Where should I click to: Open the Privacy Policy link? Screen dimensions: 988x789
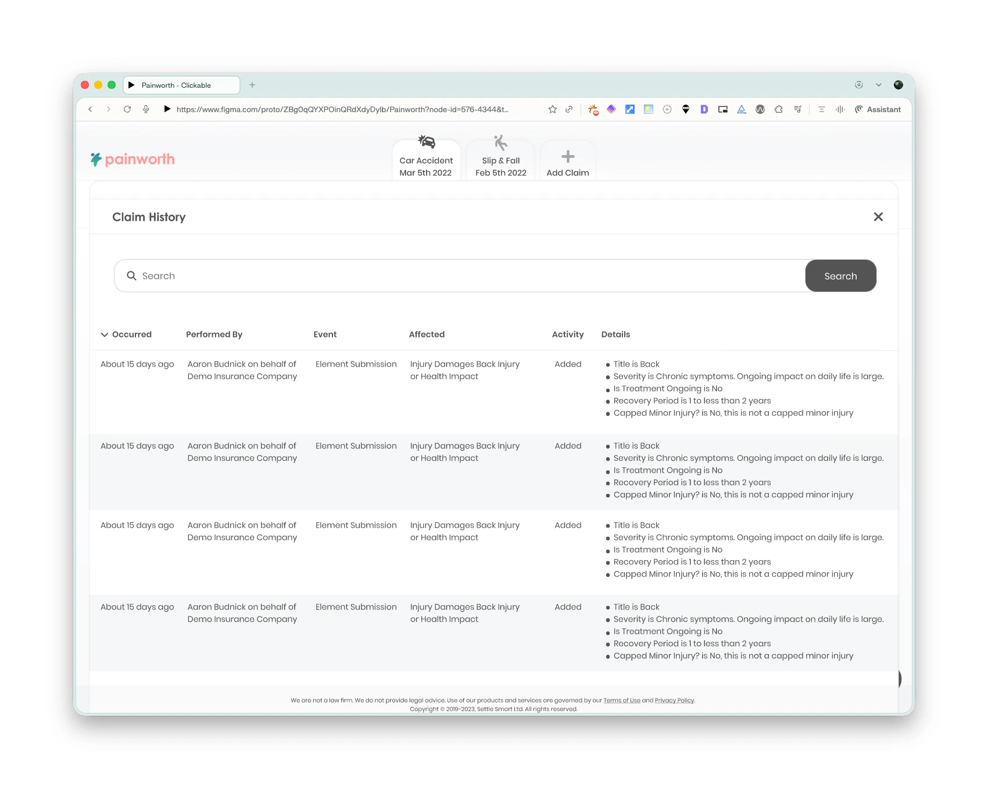674,700
